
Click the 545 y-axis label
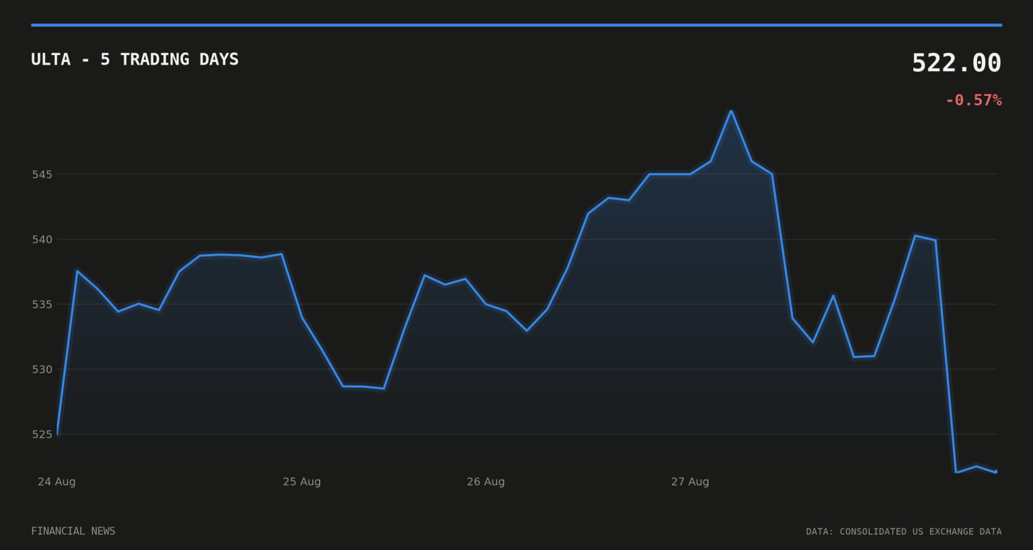[42, 175]
